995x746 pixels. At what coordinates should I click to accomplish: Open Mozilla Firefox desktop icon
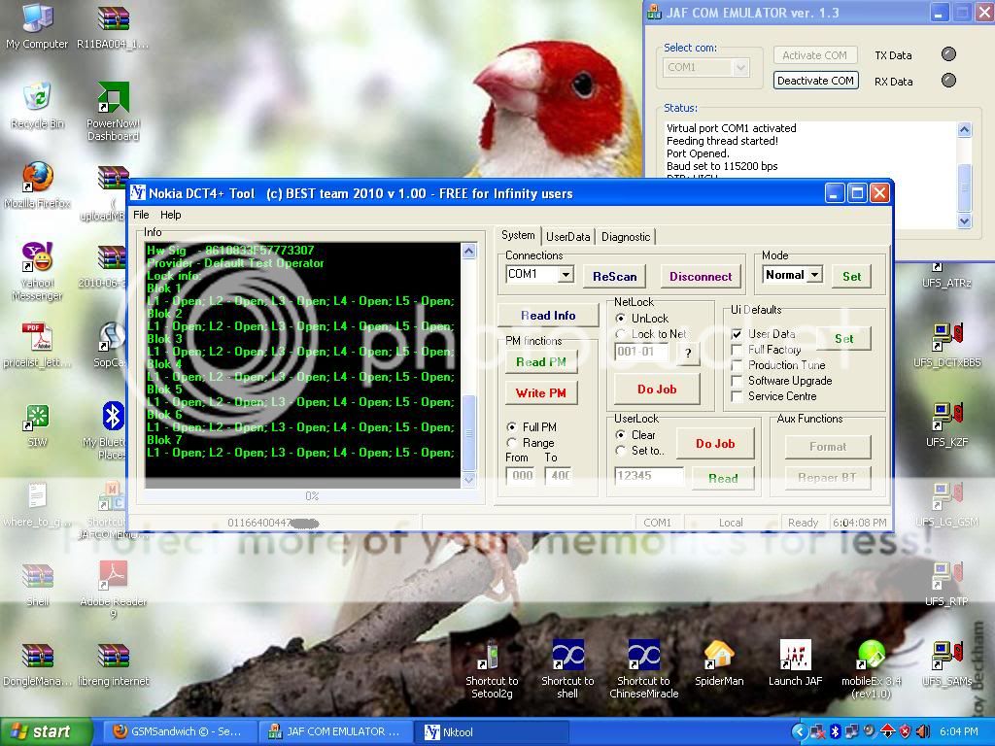tap(38, 178)
